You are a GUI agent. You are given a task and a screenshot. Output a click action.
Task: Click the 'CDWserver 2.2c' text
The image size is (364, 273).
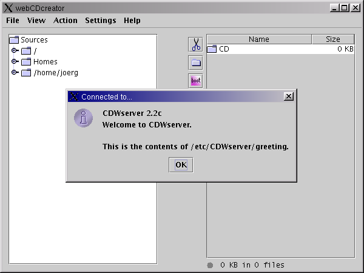pyautogui.click(x=132, y=113)
